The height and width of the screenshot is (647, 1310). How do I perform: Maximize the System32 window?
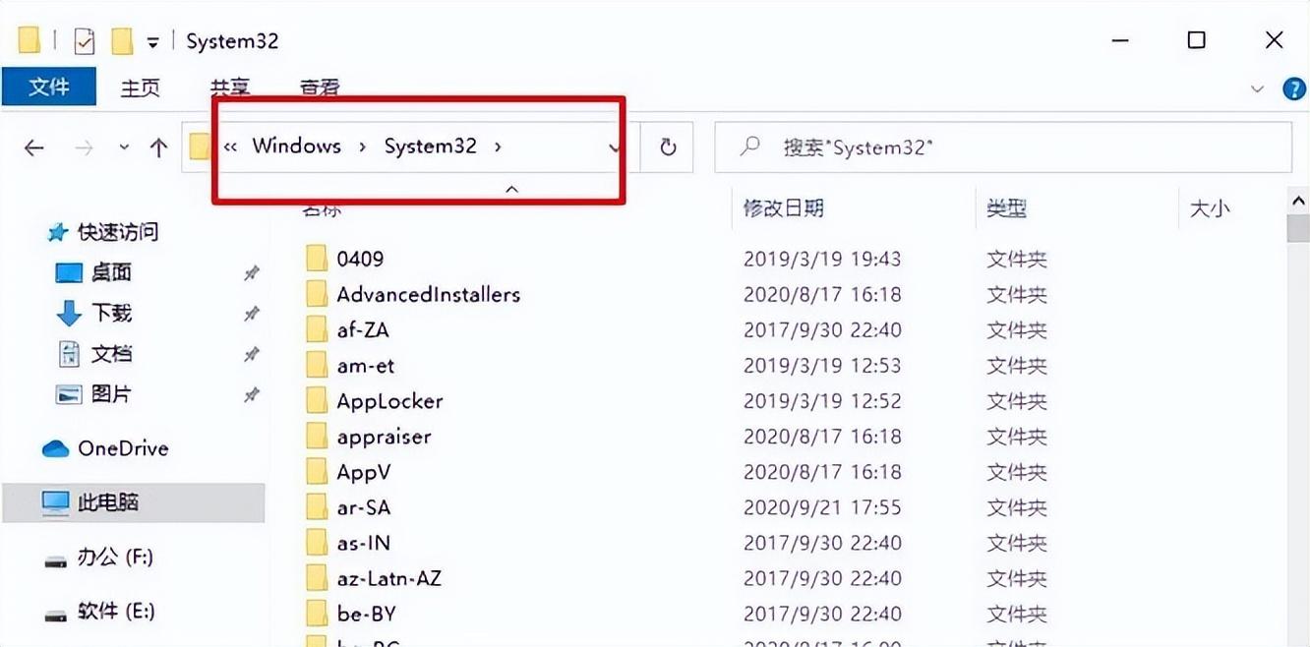pos(1196,40)
